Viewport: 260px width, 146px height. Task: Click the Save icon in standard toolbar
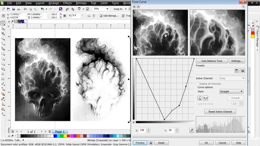pyautogui.click(x=13, y=9)
